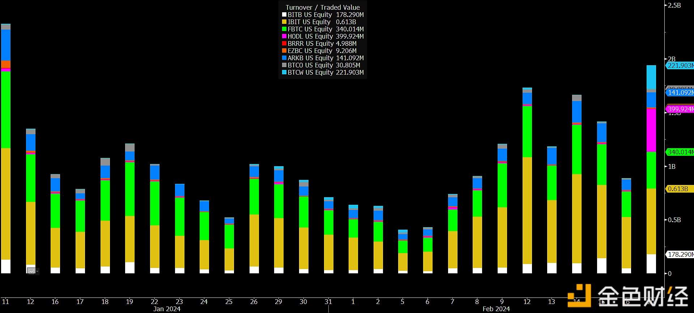This screenshot has width=694, height=313.
Task: Select the 'BTCW US Equity' legend label
Action: 311,72
